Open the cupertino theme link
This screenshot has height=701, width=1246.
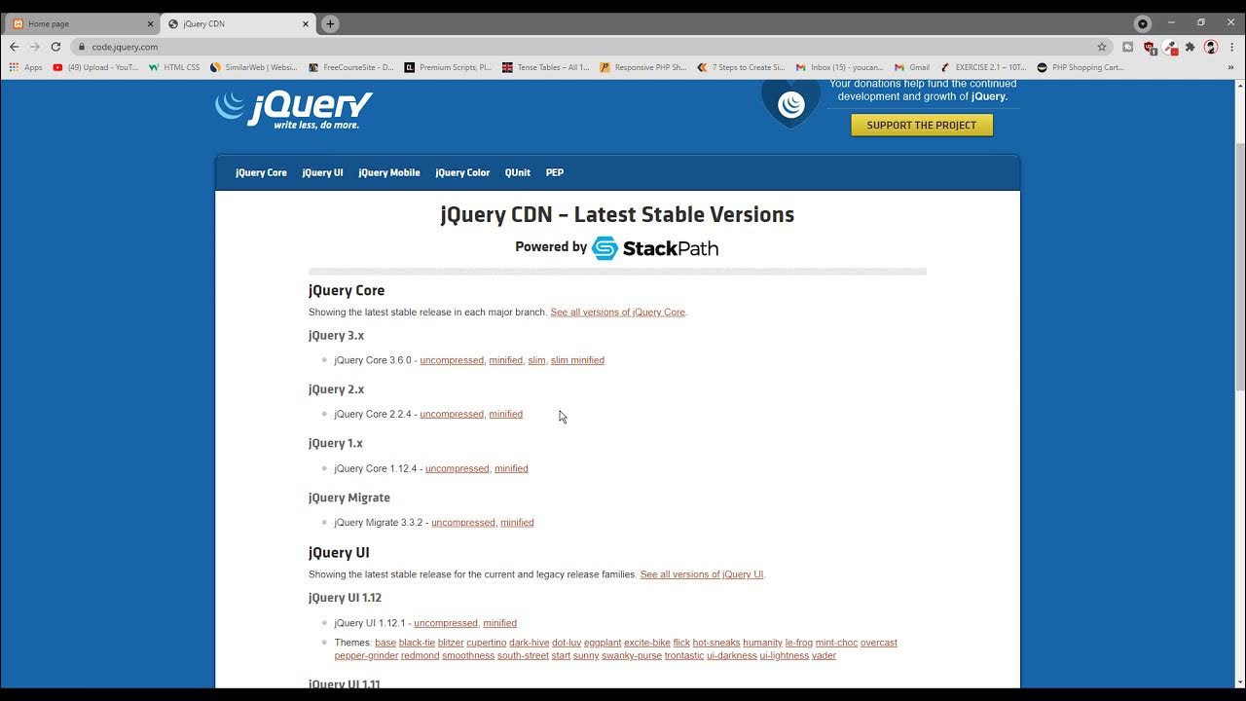(x=487, y=643)
